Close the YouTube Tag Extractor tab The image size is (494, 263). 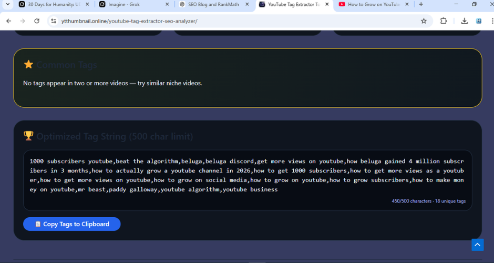(327, 4)
